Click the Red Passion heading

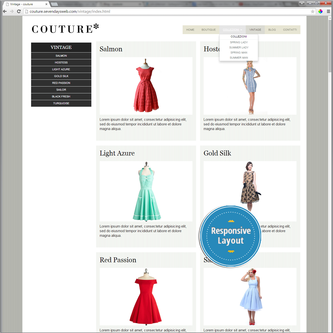pyautogui.click(x=118, y=260)
